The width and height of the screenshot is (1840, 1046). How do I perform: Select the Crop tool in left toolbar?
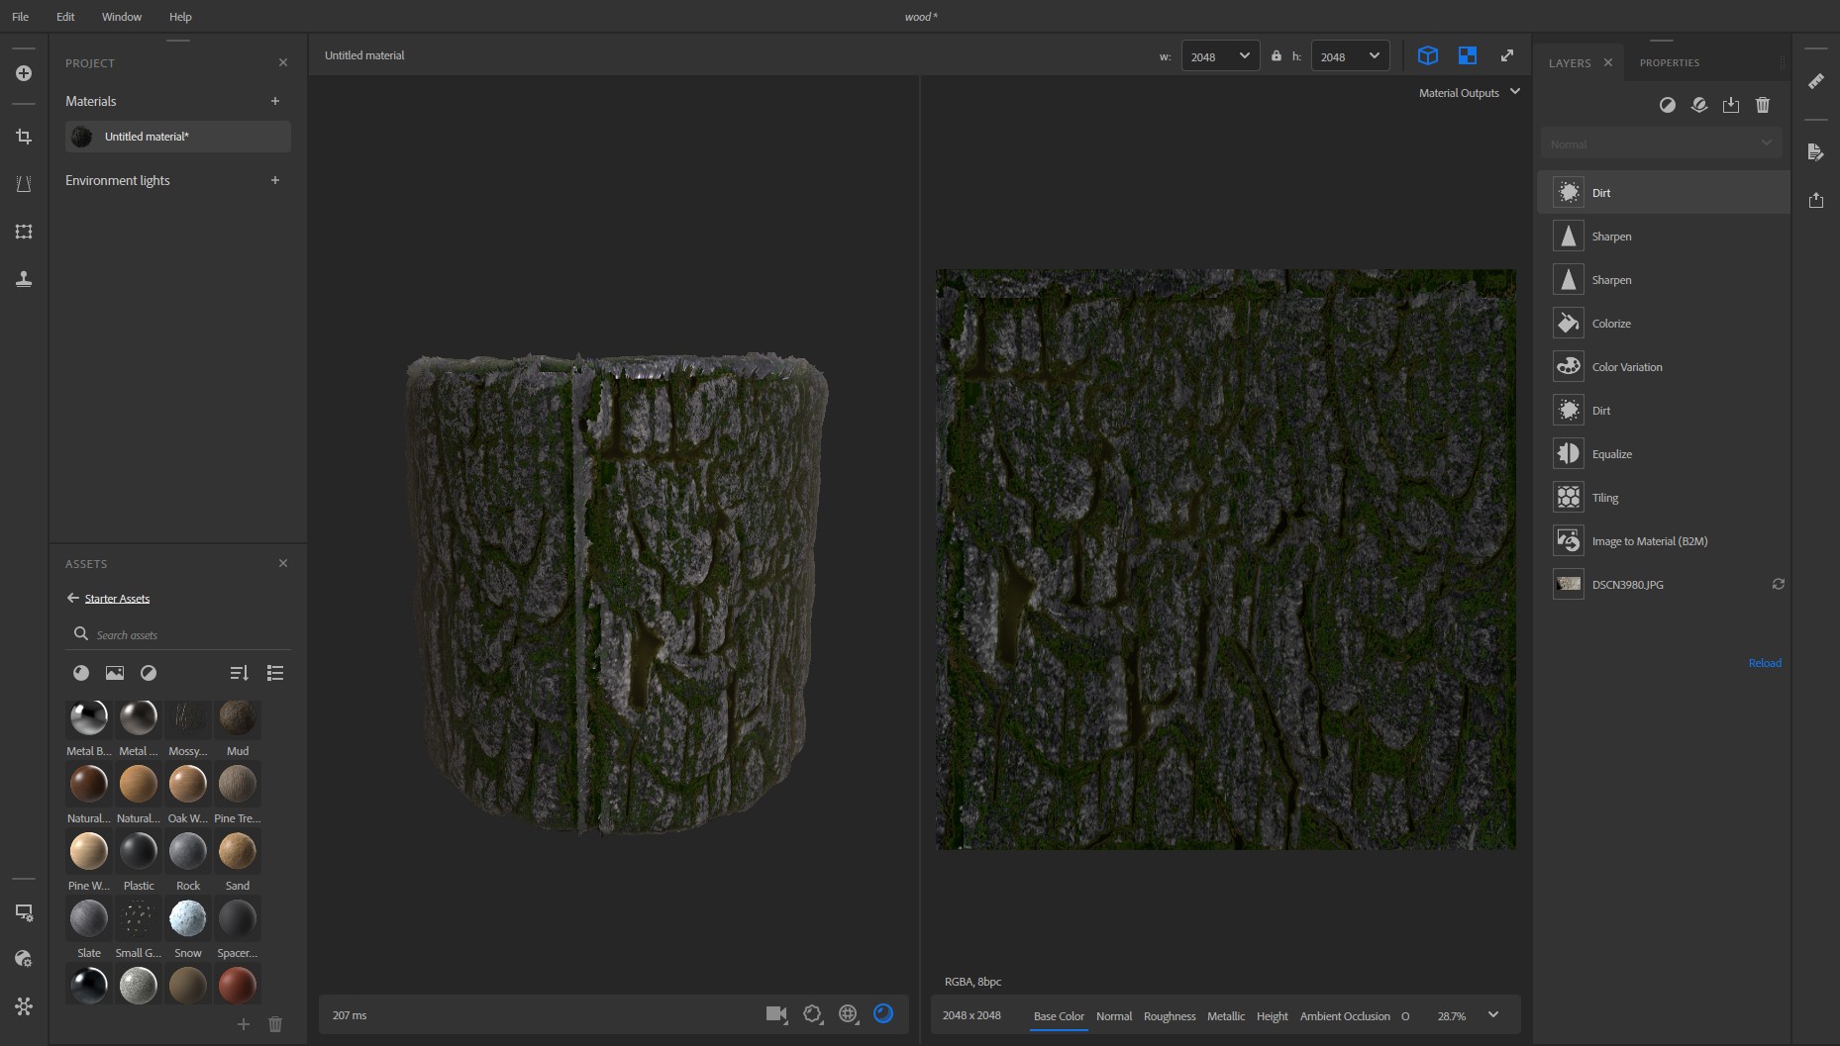(x=24, y=137)
